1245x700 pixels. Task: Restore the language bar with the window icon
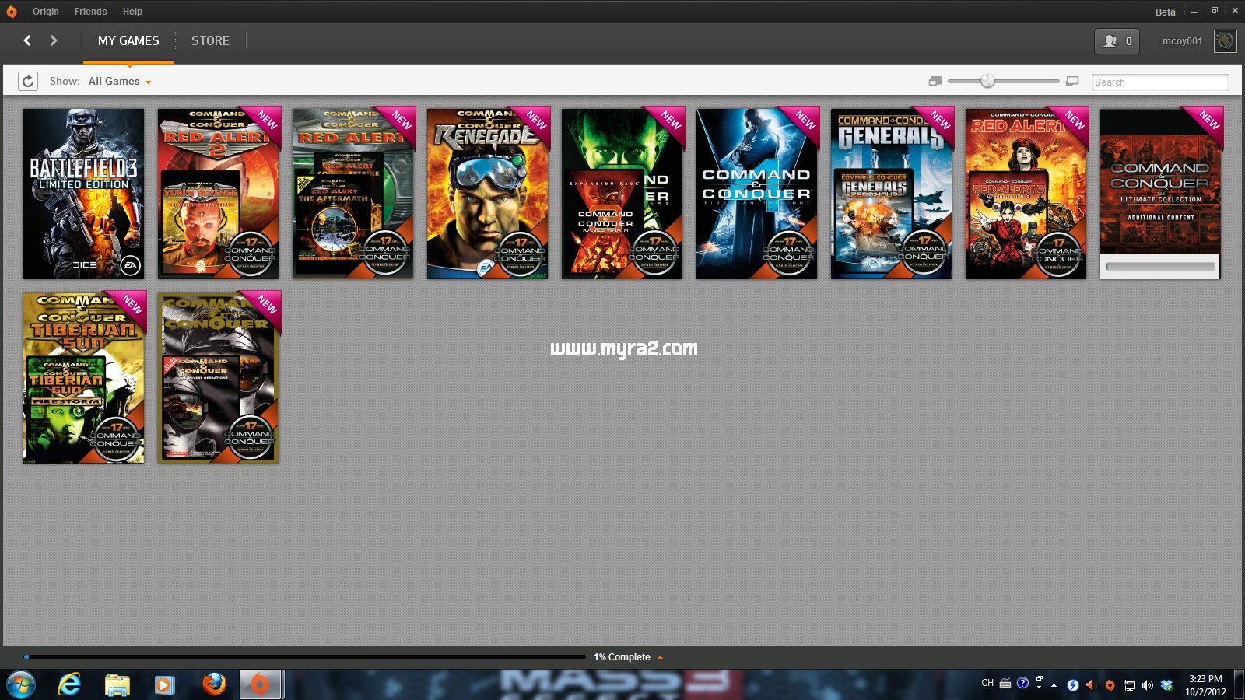[x=1040, y=679]
